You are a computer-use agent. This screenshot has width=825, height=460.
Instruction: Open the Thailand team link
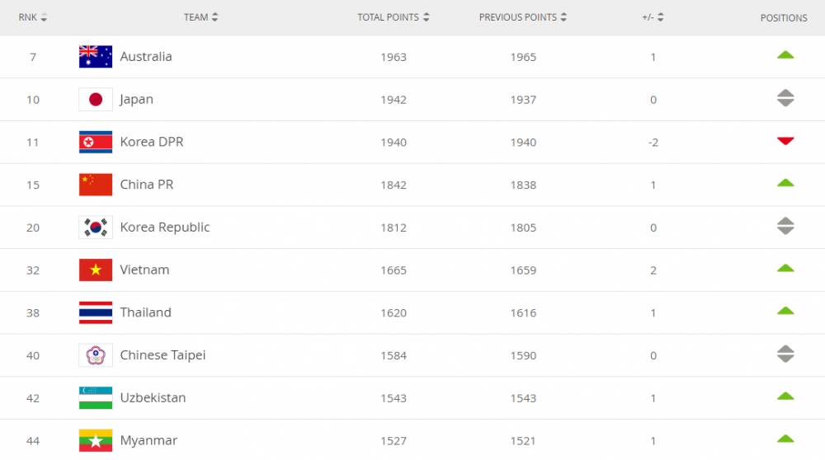click(145, 312)
